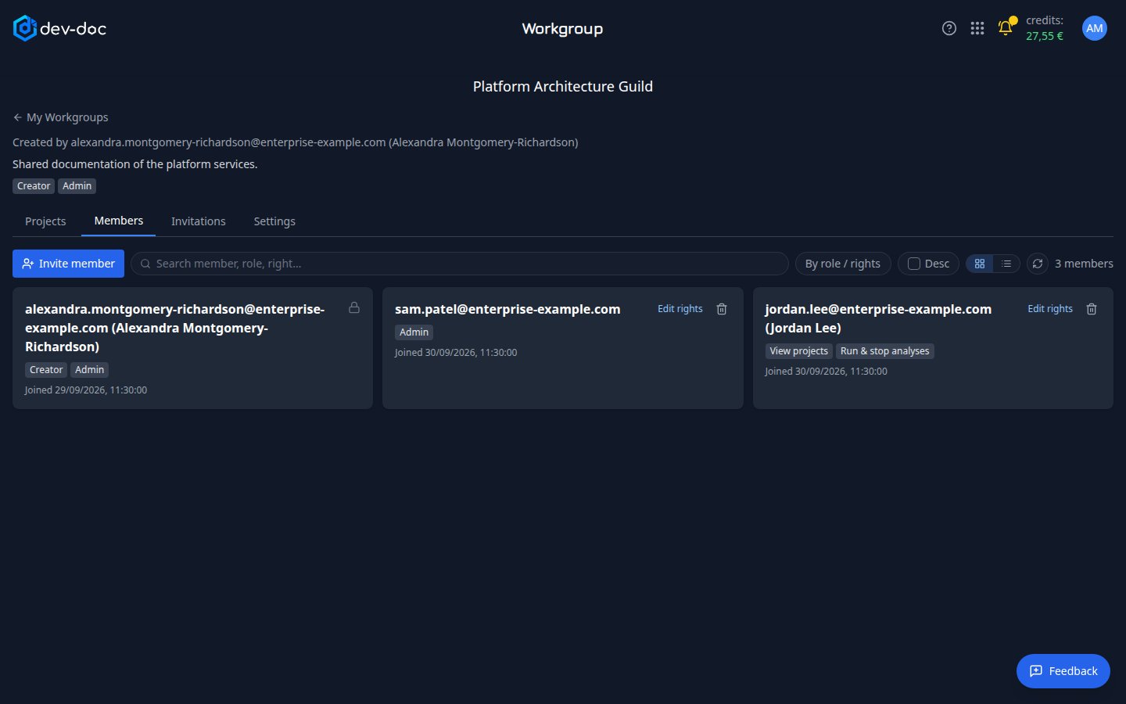Click the Platform Architecture Guild title

[563, 87]
